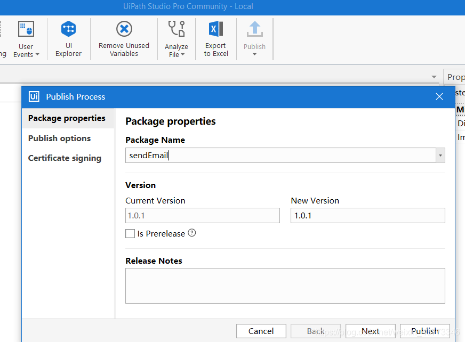Viewport: 465px width, 342px height.
Task: Select the Analyze File tool
Action: [177, 38]
